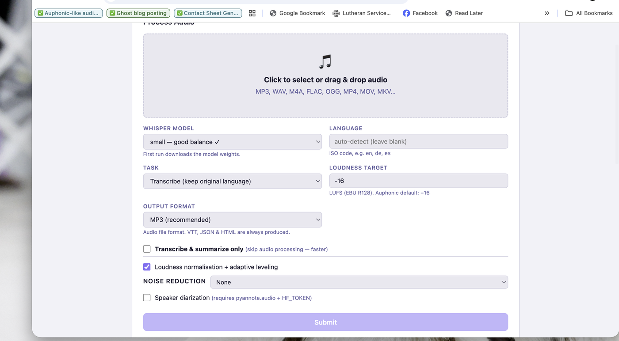Screen dimensions: 619x341
Task: Open the Read Later bookmark icon
Action: click(x=449, y=13)
